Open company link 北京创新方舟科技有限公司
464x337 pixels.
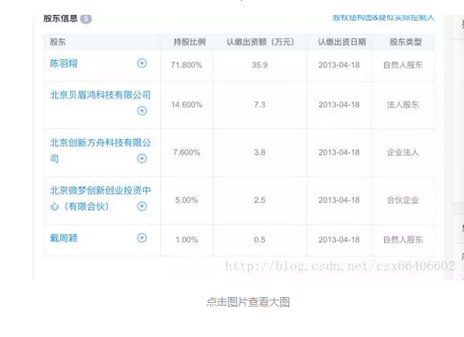[x=100, y=151]
